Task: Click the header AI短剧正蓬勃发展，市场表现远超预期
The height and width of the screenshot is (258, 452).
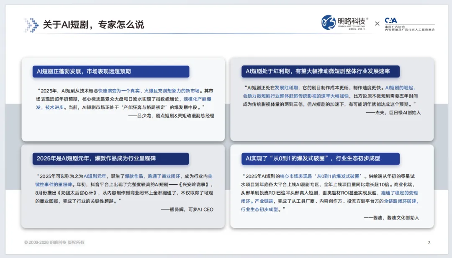Action: click(111, 71)
